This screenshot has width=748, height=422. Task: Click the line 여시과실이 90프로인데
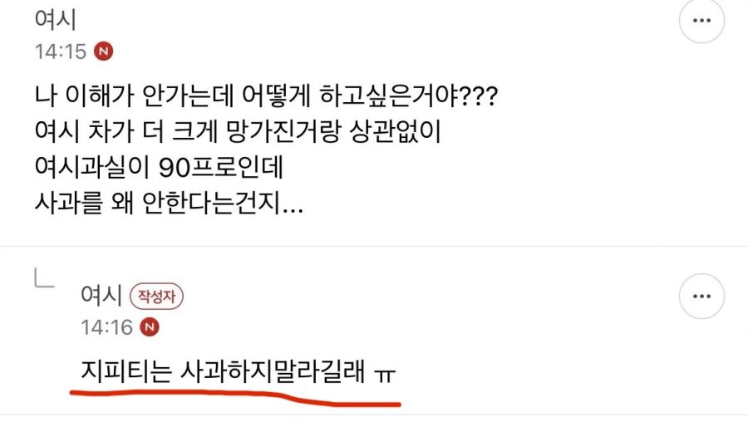point(160,167)
